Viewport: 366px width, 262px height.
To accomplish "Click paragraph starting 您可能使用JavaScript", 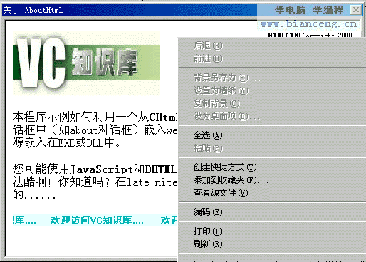I will pyautogui.click(x=95, y=182).
